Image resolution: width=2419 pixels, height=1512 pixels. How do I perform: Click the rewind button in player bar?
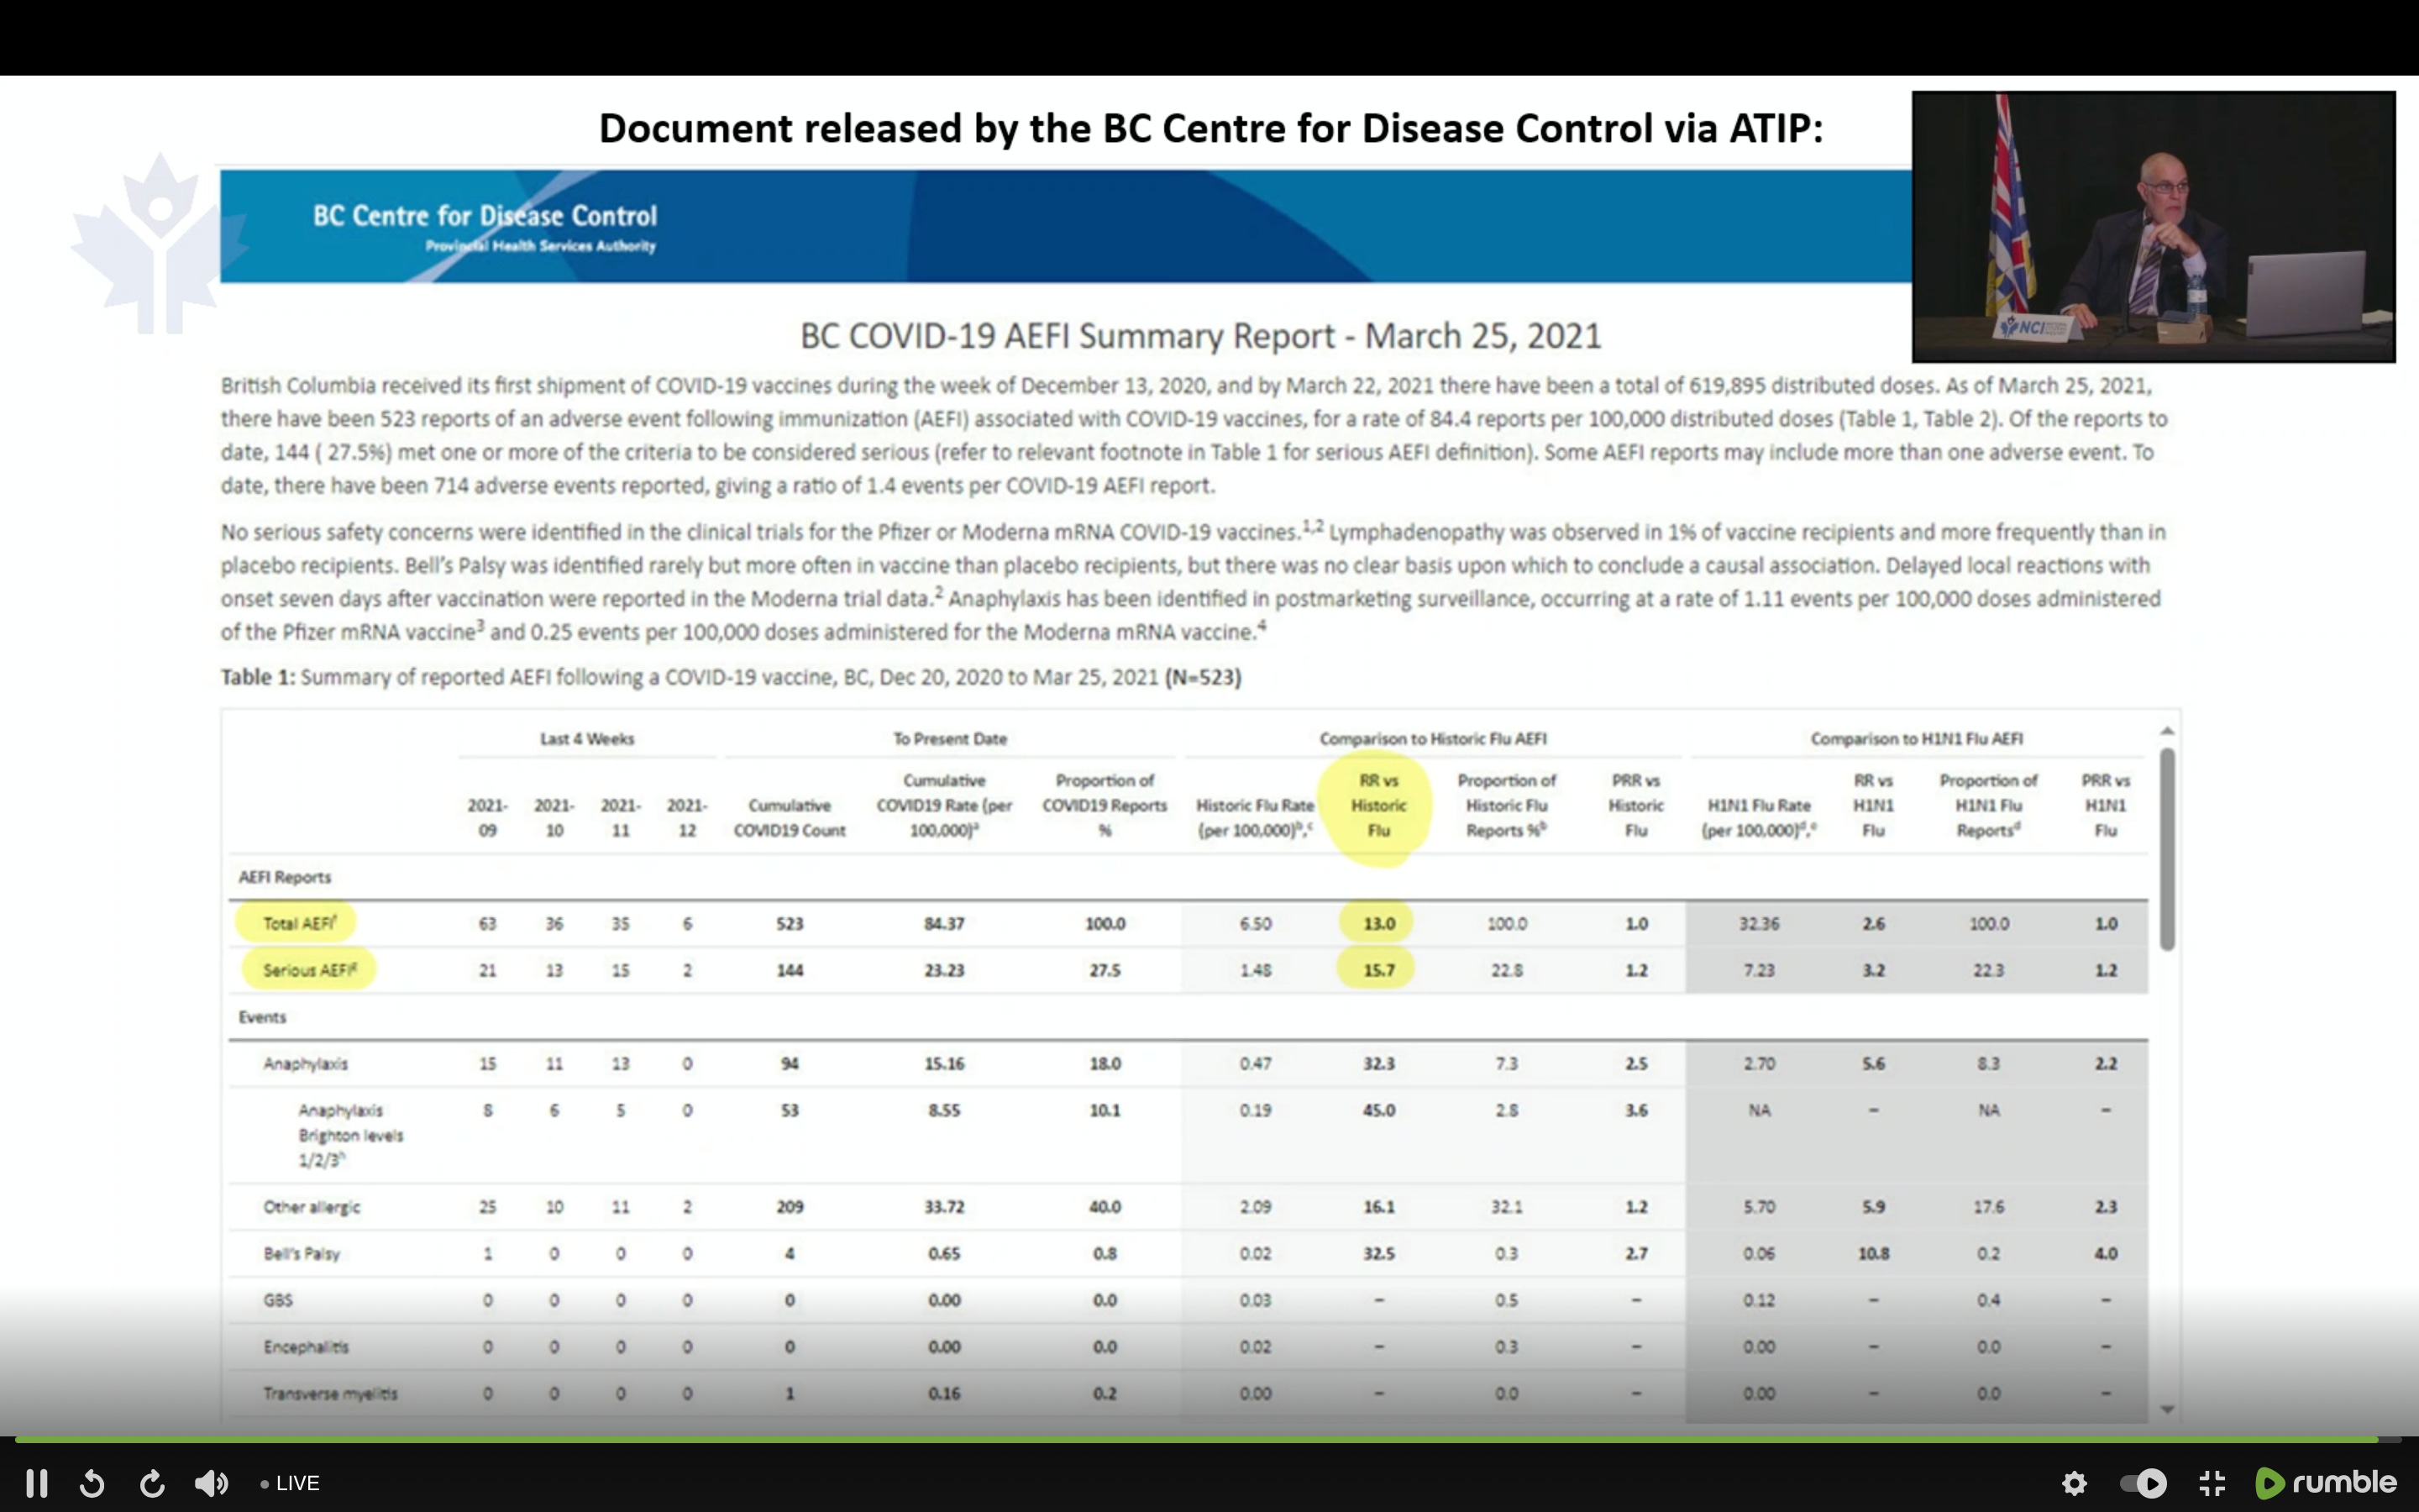coord(92,1483)
